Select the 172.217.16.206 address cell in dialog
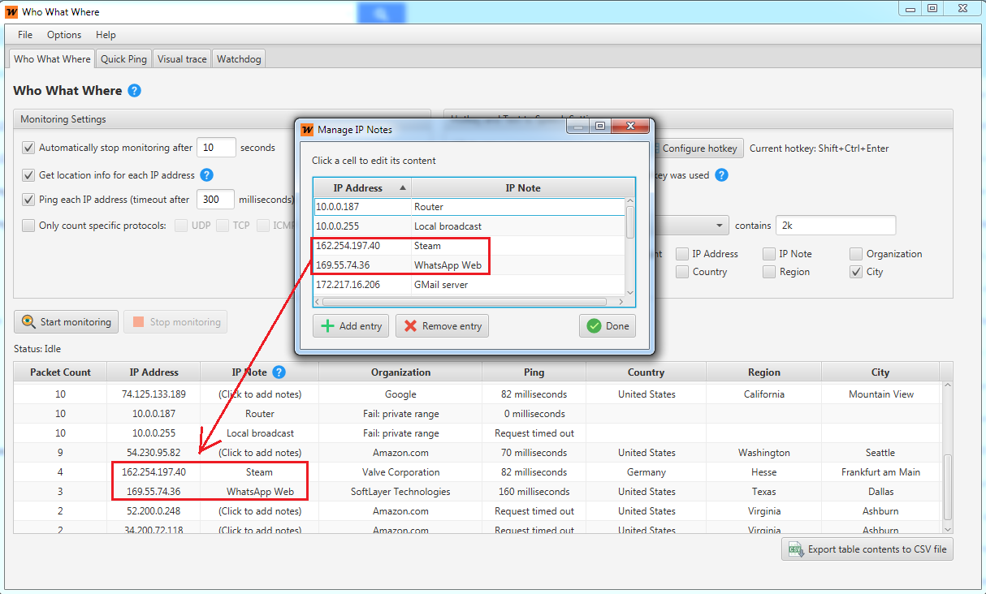 [362, 285]
